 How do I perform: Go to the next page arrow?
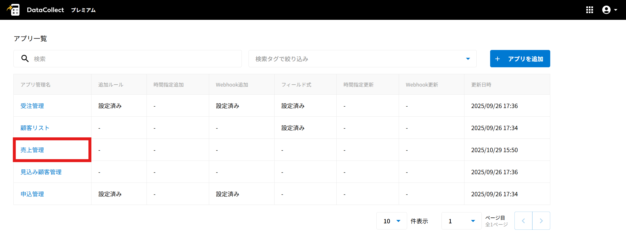coord(541,221)
